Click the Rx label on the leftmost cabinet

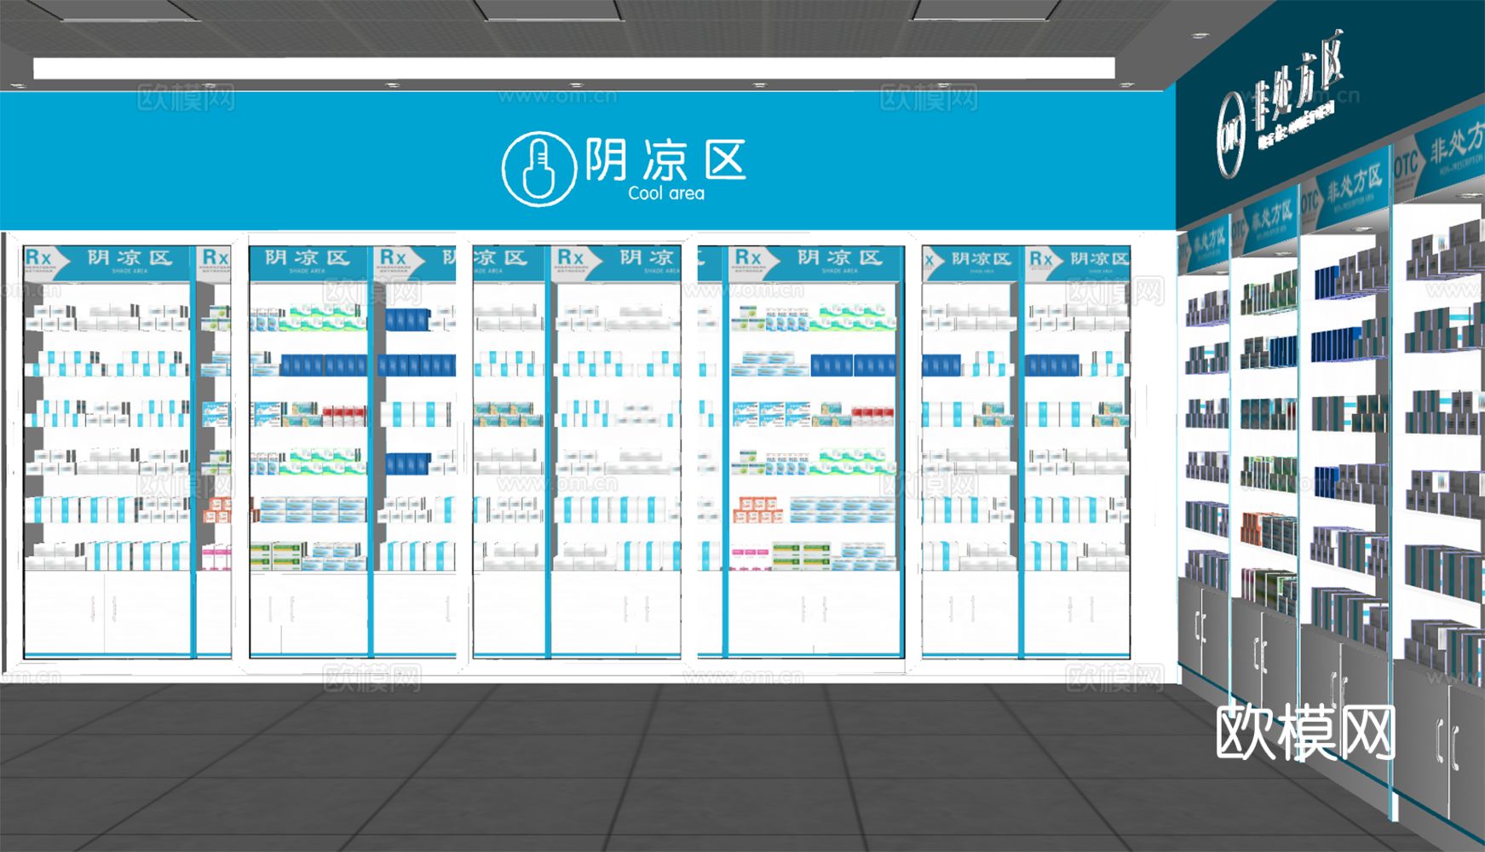pyautogui.click(x=38, y=258)
